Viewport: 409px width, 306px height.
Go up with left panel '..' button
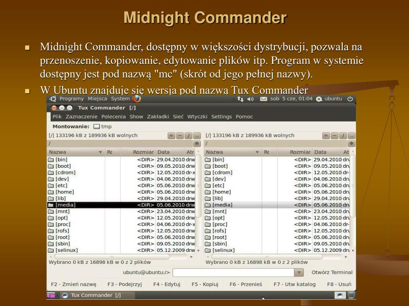197,135
